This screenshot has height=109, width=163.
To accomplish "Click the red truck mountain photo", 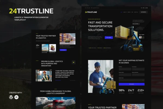I will click(56, 103).
